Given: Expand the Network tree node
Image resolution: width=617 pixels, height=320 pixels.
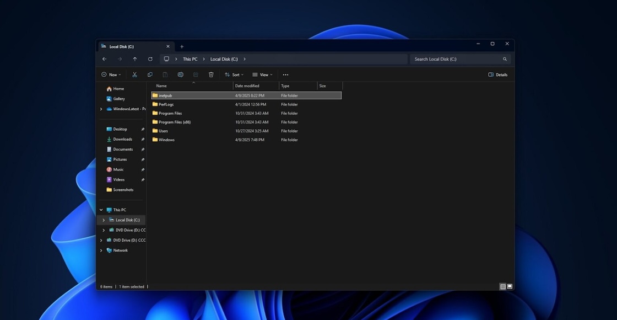Looking at the screenshot, I should (101, 250).
